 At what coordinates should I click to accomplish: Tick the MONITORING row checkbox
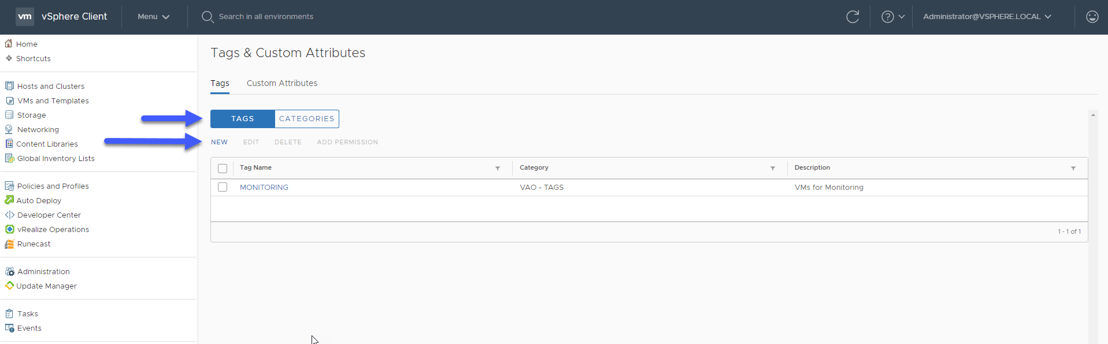pos(223,187)
